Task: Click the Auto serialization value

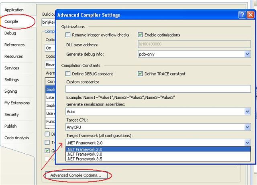Action: (71, 112)
